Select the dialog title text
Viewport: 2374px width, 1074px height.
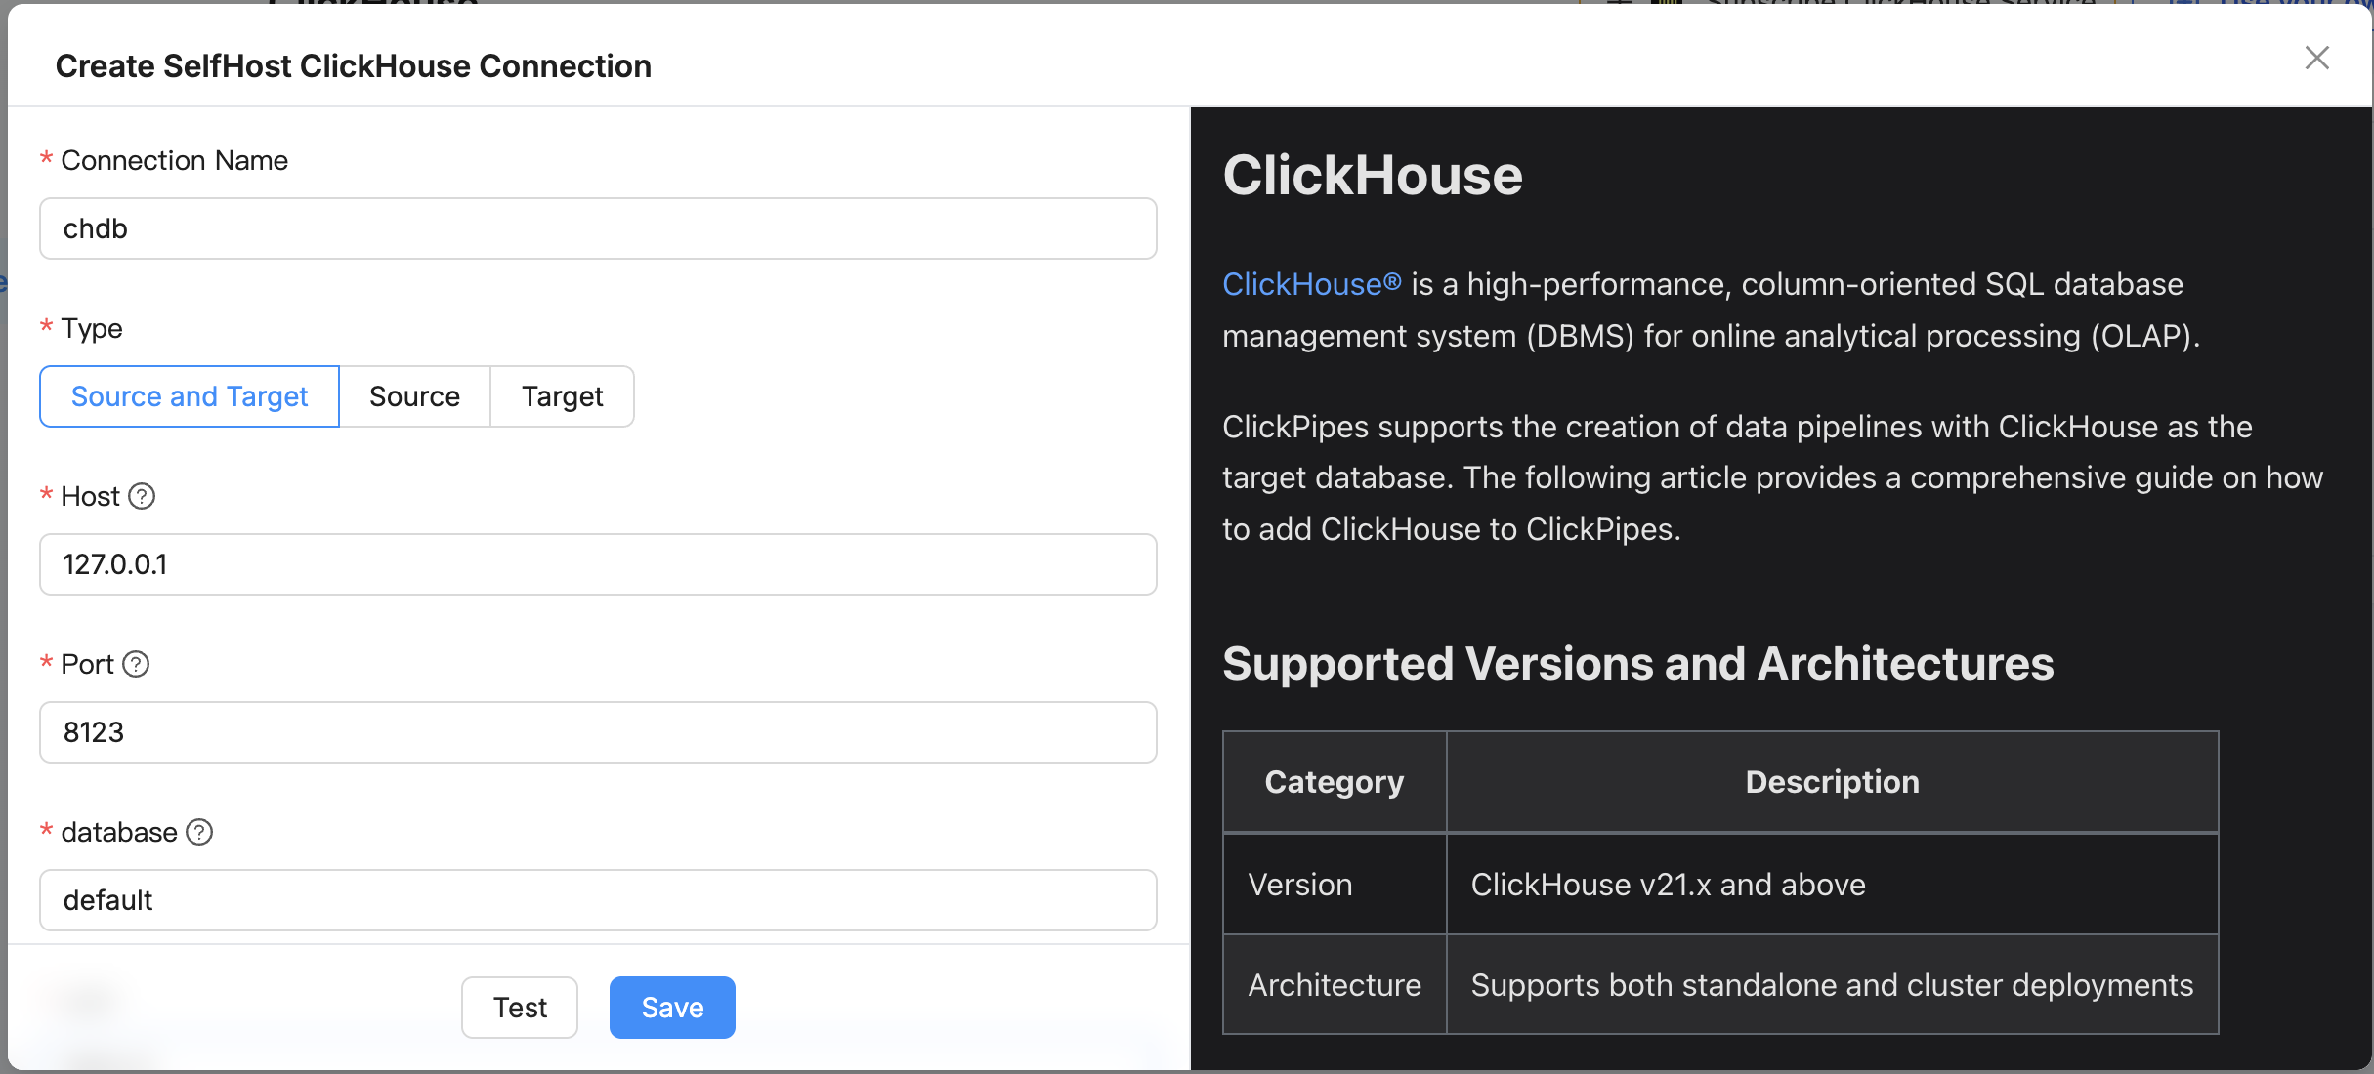tap(354, 66)
